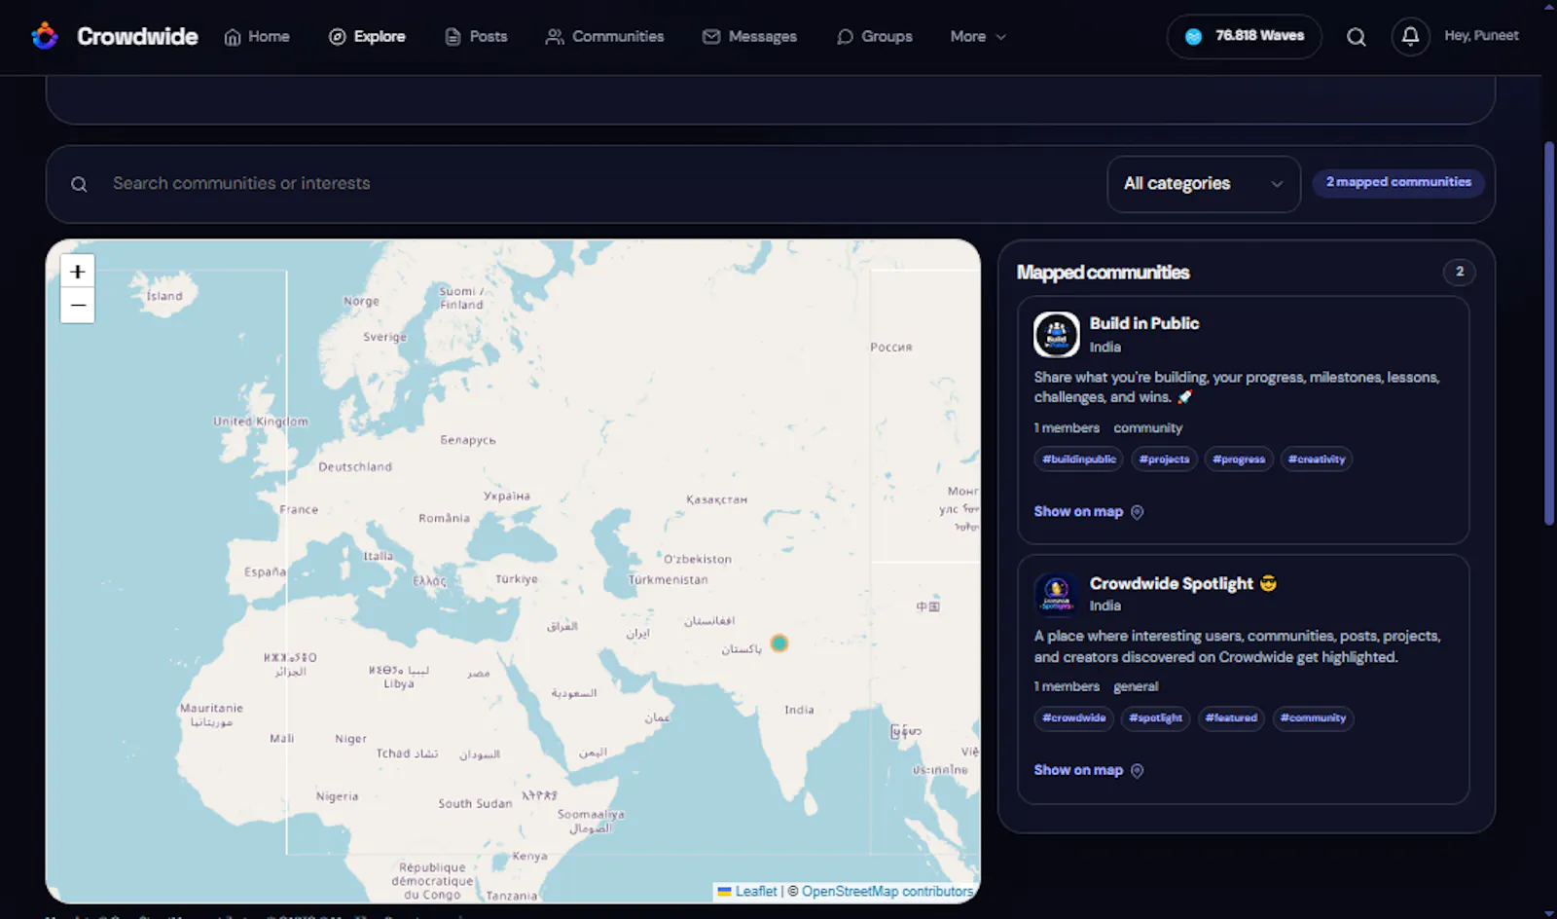Open Messages from the navbar
This screenshot has height=919, width=1557.
749,36
